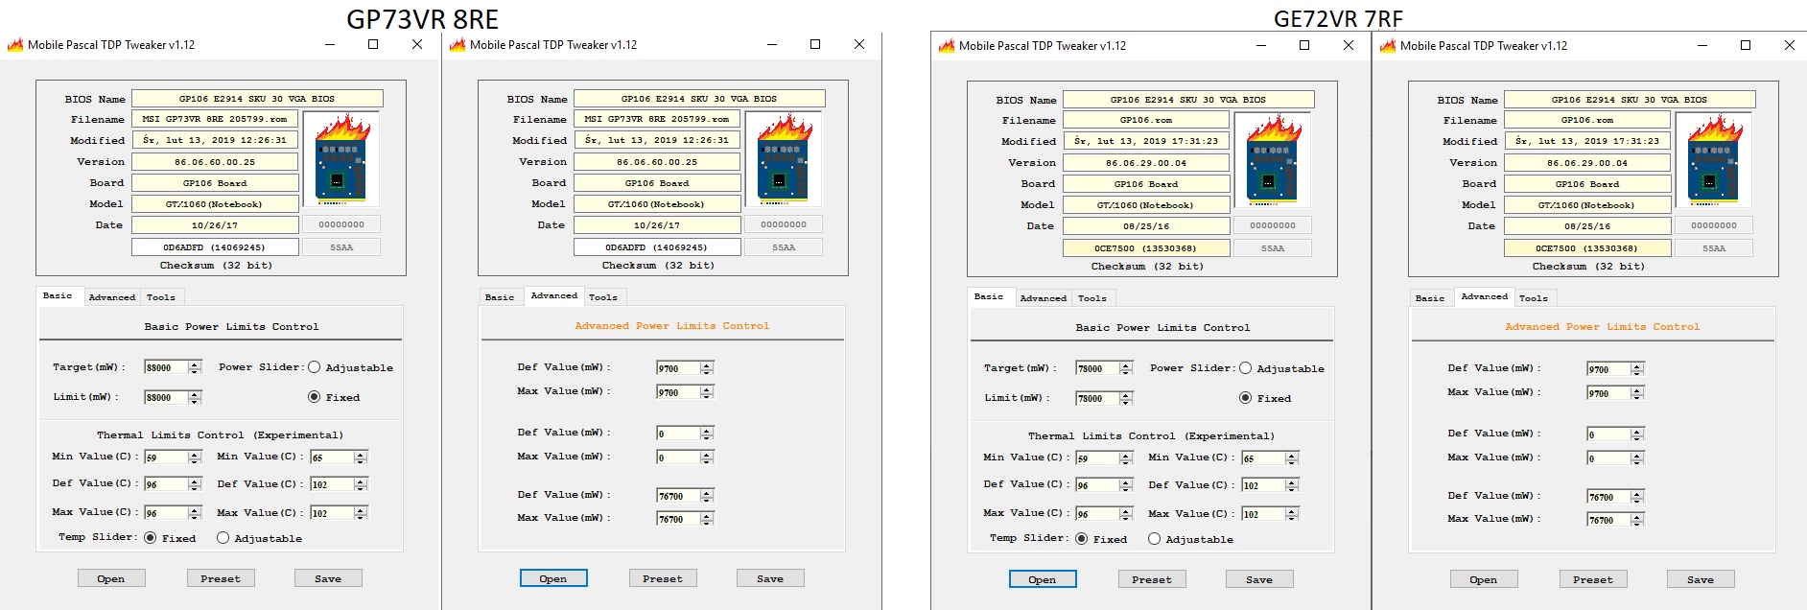Click the BIOS Name field in the GP73VR Advanced window
Screen dimensions: 1807x610
pyautogui.click(x=699, y=98)
